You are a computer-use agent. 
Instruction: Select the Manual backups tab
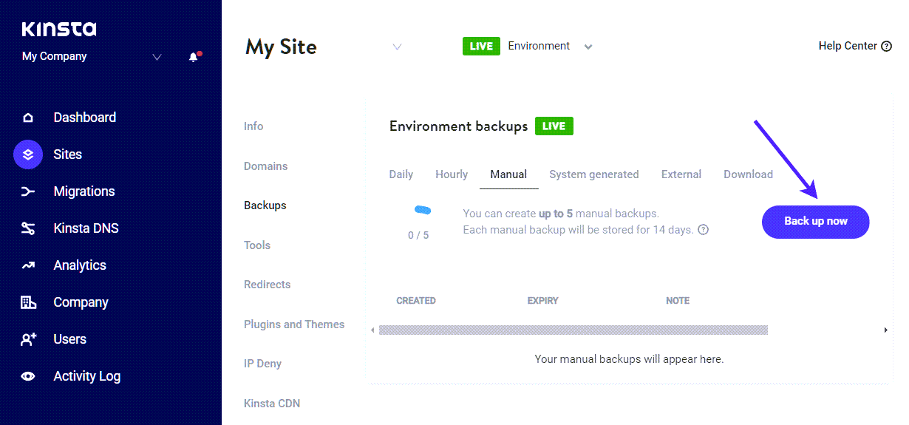coord(508,174)
